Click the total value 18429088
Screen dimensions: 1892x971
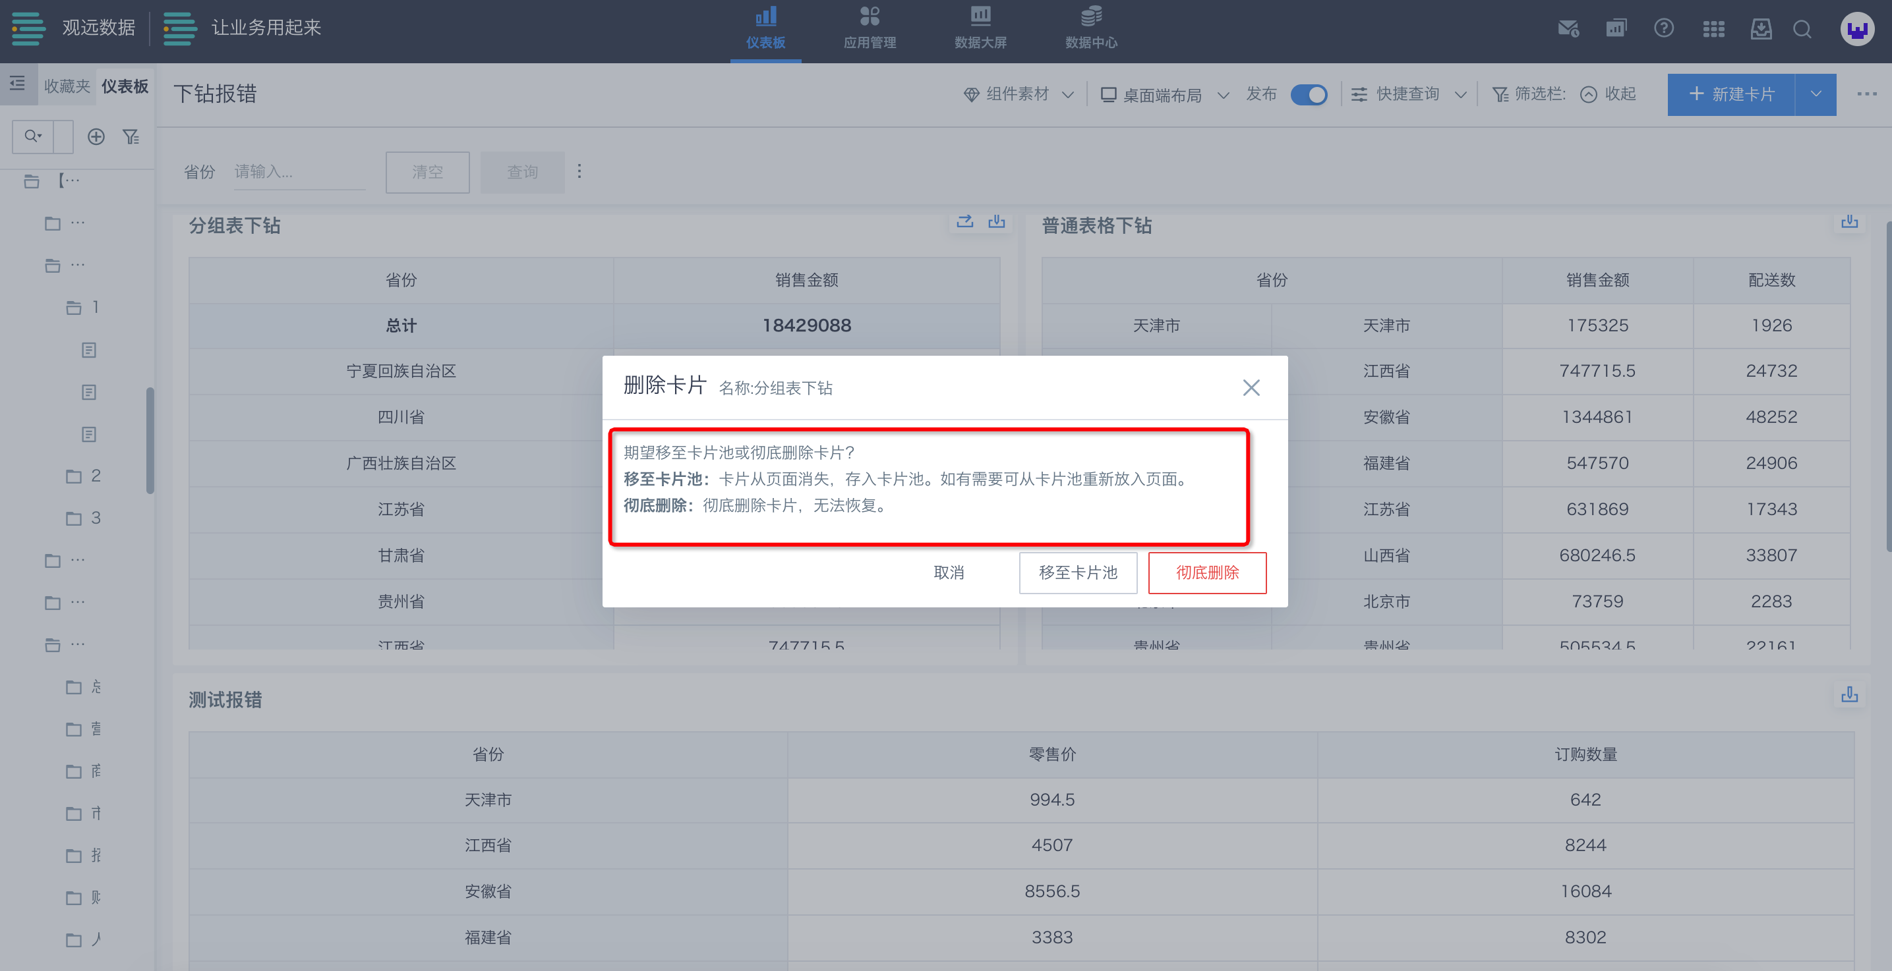coord(806,325)
